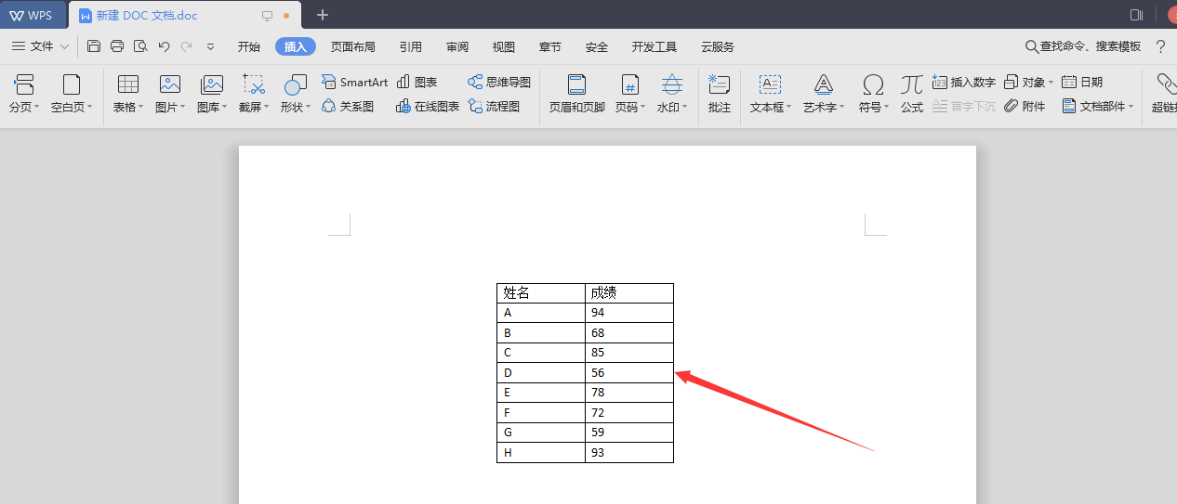Viewport: 1177px width, 504px height.
Task: Insert a page break with 分页 icon
Action: (24, 84)
